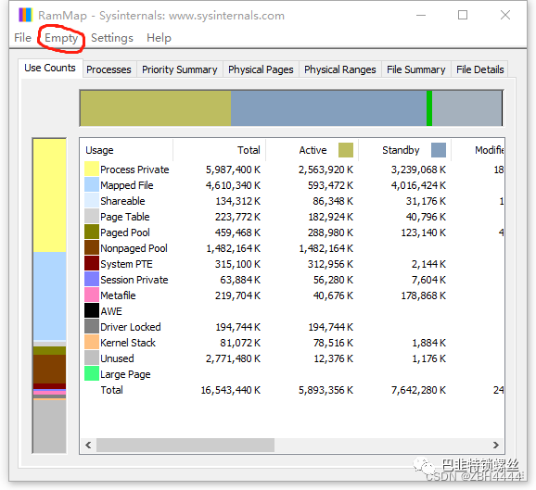Select the System PTE row label
This screenshot has height=490, width=536.
click(x=126, y=264)
